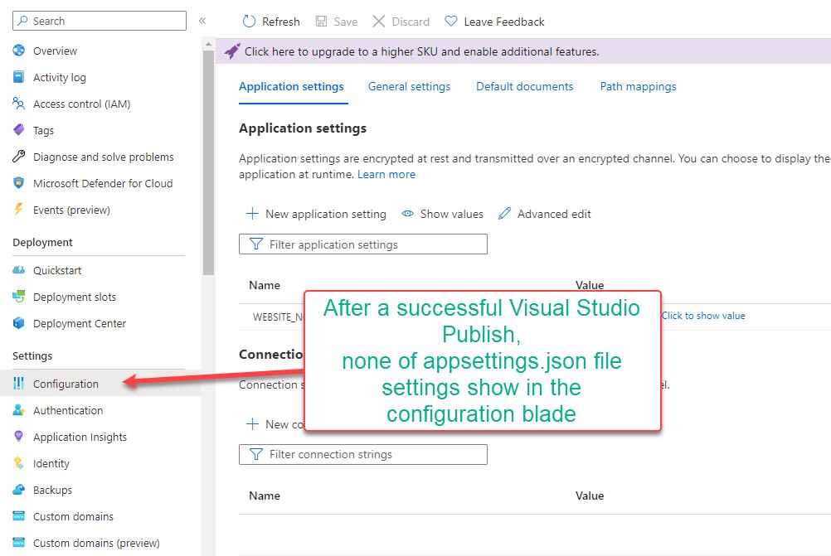Viewport: 831px width, 556px height.
Task: Open Backups menu item label
Action: (x=52, y=490)
